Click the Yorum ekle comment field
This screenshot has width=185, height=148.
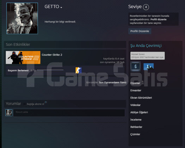[x=69, y=113]
